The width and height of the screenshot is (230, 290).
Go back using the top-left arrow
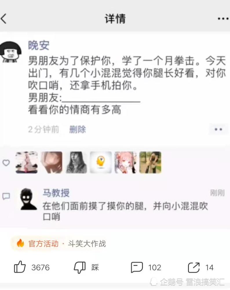coord(4,19)
